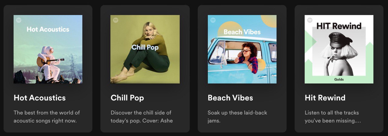
Task: Click the Chill Pop description mentioning Ashe
Action: coord(142,117)
